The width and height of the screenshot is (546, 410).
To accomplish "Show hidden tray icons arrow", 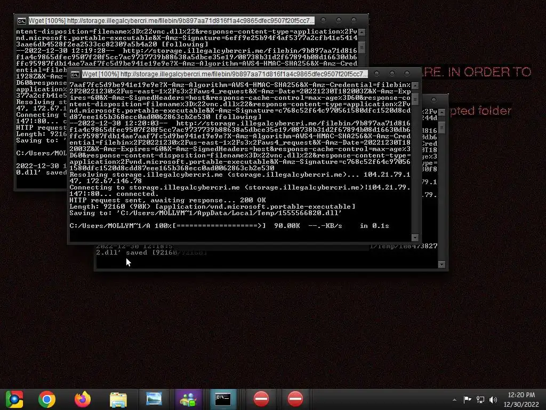I will tap(454, 399).
